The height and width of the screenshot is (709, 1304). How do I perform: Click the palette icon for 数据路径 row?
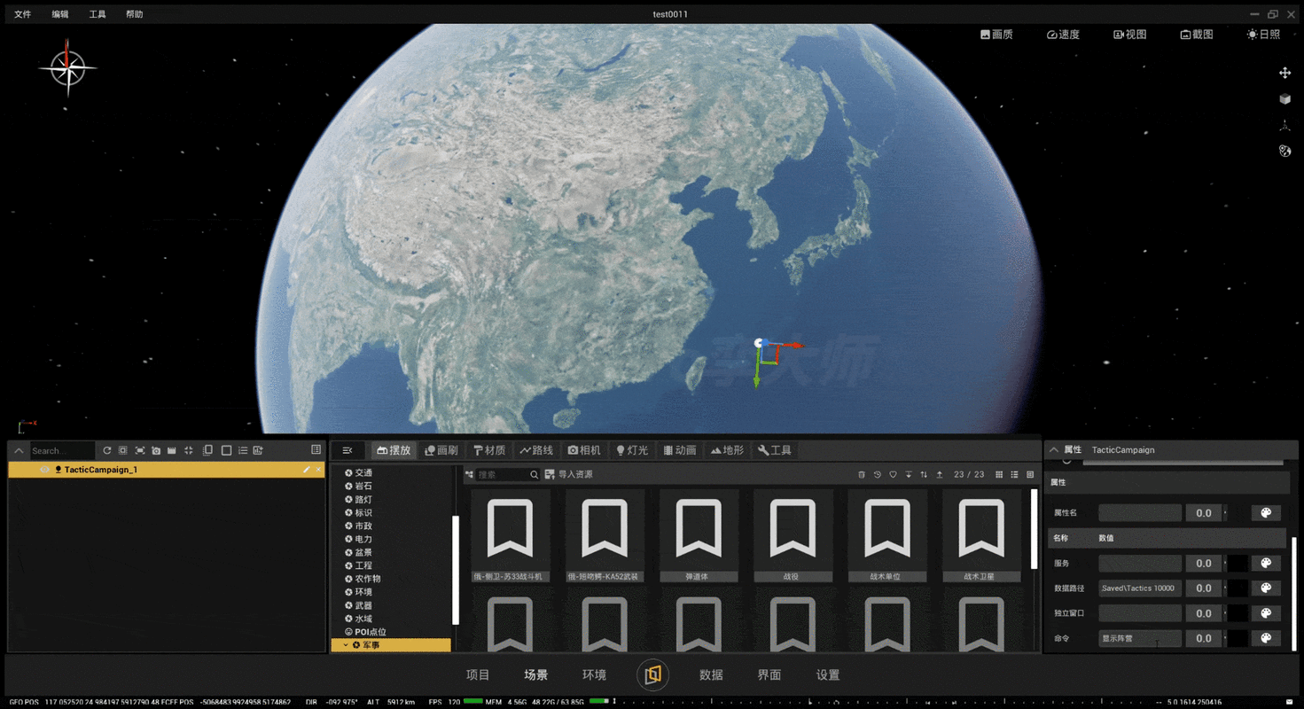pyautogui.click(x=1266, y=588)
